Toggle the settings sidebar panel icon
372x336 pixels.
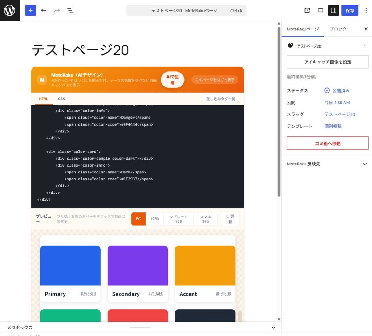coord(333,11)
